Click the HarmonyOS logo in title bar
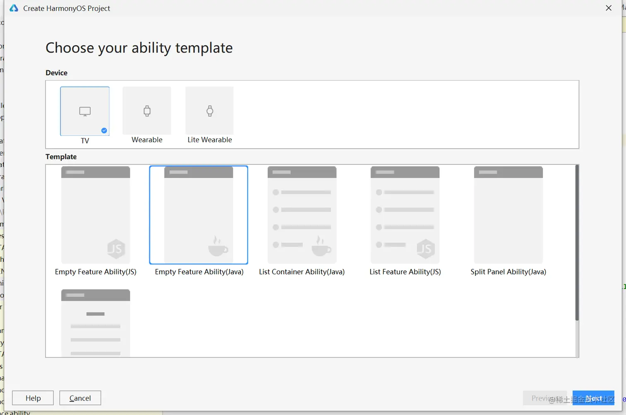This screenshot has height=415, width=626. tap(14, 8)
